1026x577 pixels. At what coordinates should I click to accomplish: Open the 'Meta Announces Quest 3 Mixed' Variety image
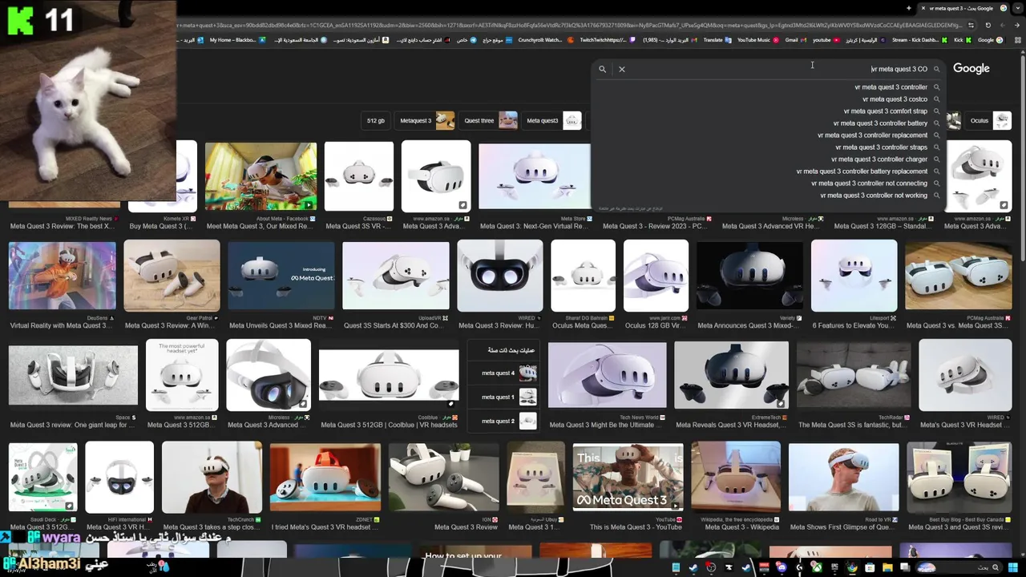pyautogui.click(x=749, y=276)
